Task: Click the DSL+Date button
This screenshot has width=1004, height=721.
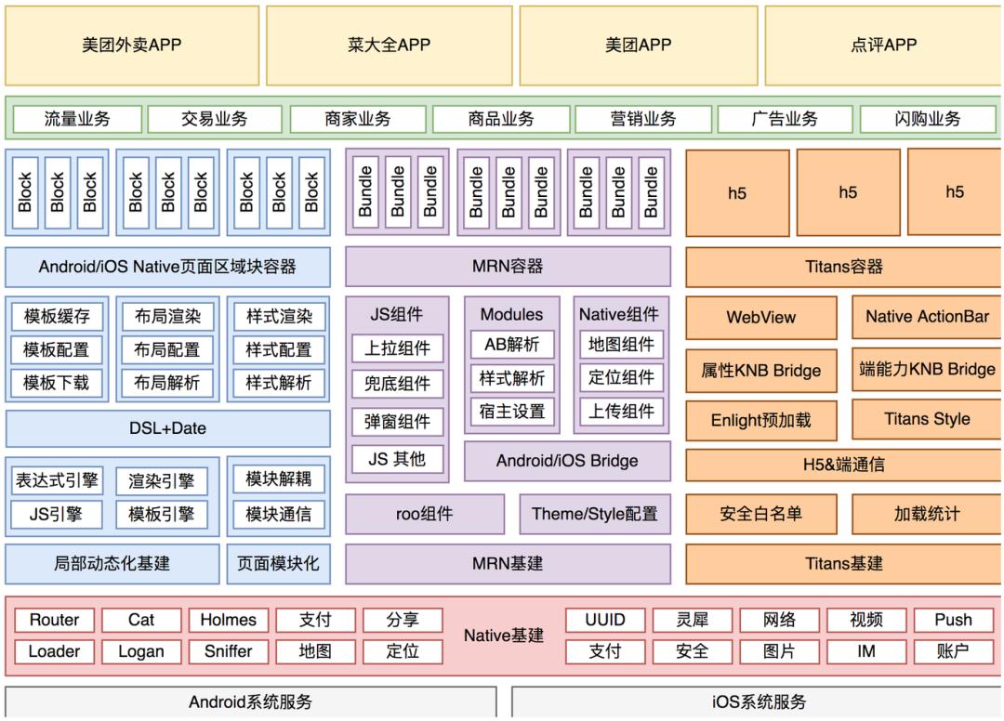Action: (x=167, y=428)
